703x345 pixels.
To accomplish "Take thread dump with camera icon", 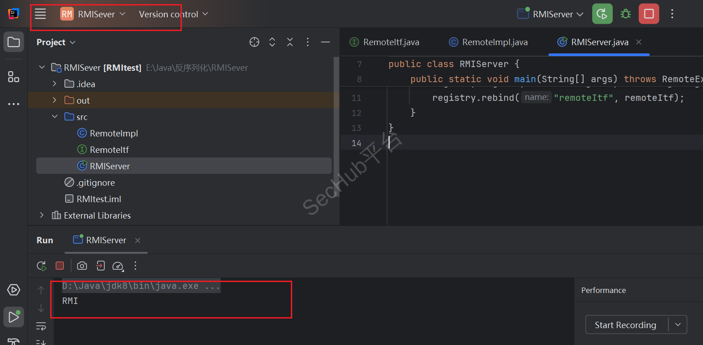I will [x=82, y=266].
